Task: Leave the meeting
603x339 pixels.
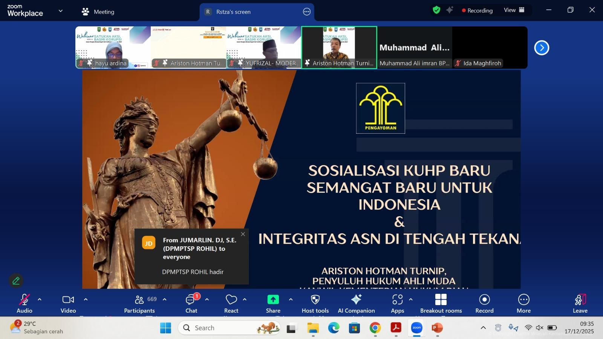Action: click(x=580, y=304)
